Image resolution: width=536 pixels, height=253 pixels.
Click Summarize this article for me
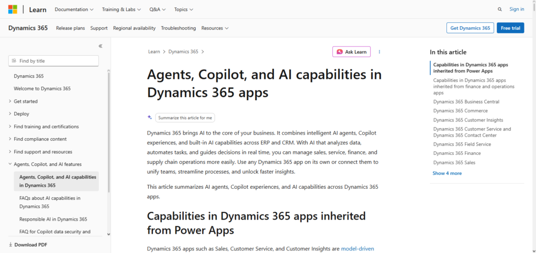point(185,117)
